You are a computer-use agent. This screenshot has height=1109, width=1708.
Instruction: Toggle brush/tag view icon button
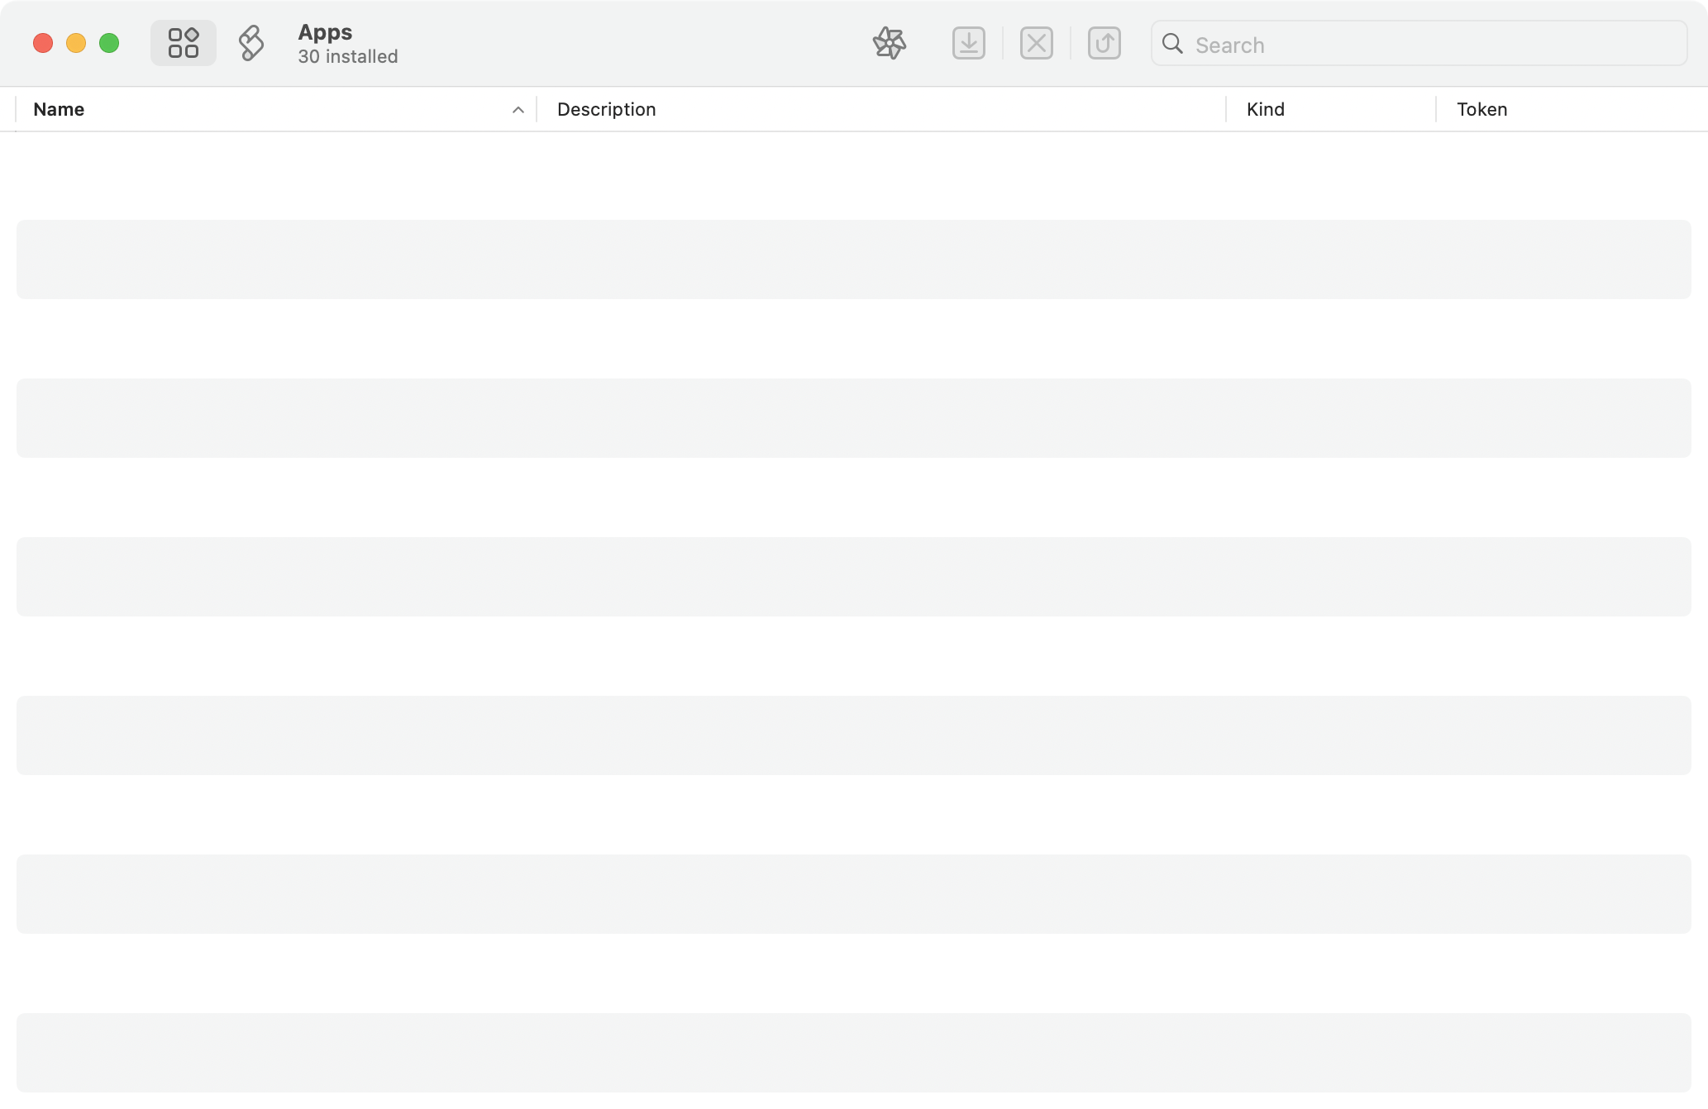(251, 44)
